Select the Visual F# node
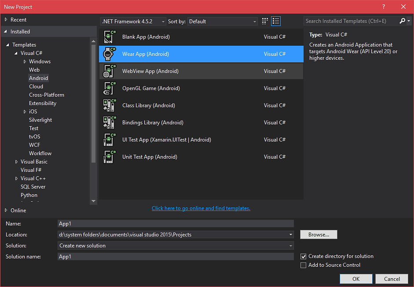 click(x=31, y=170)
